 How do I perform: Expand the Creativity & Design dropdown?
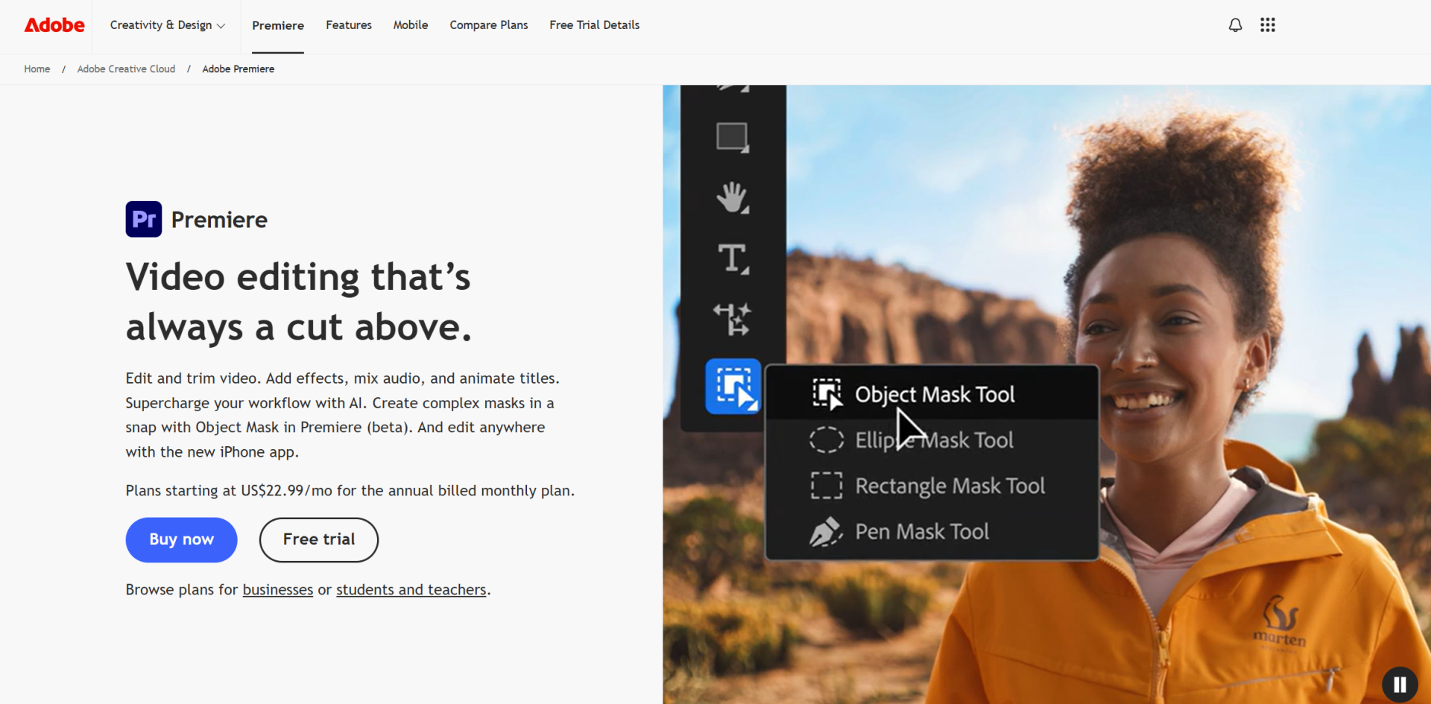pos(167,25)
